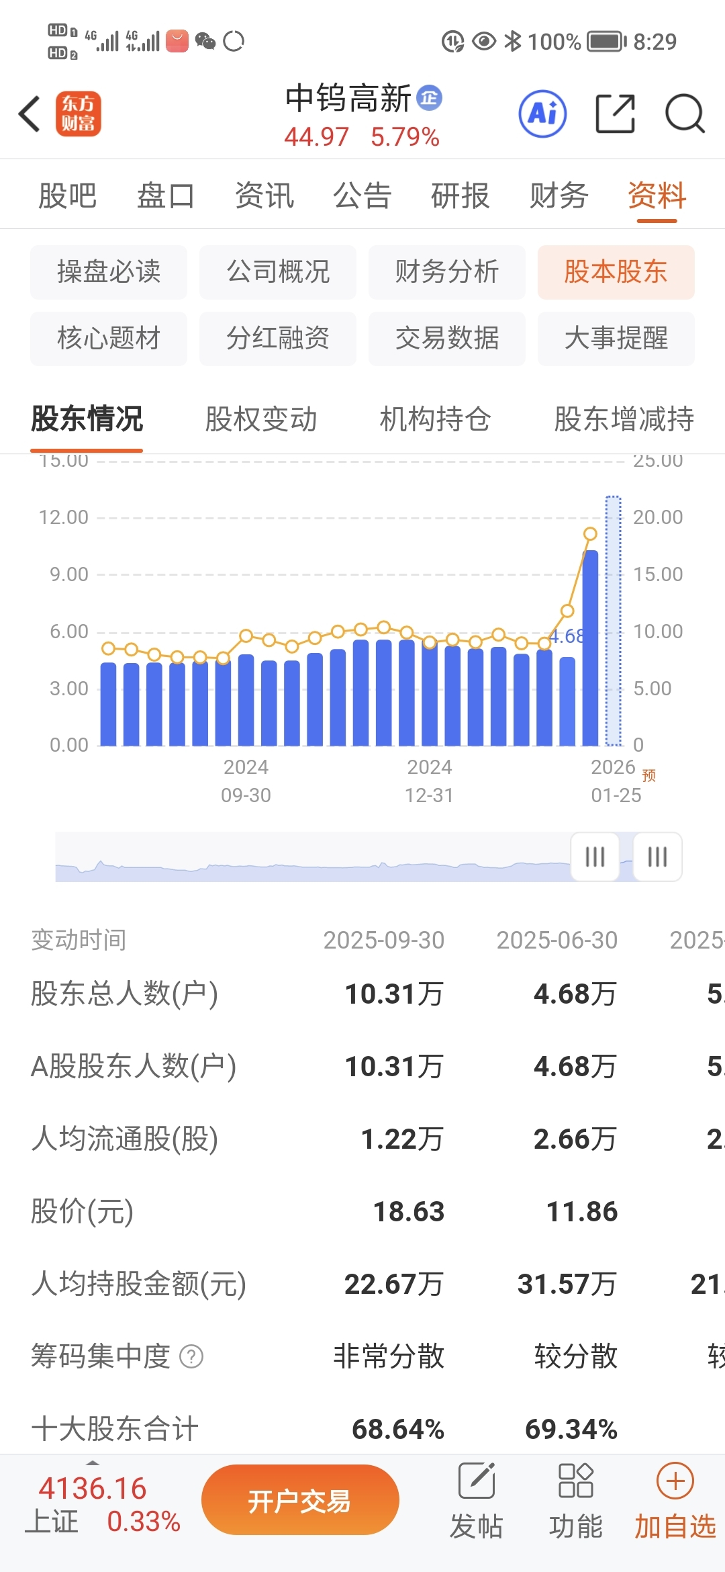725x1572 pixels.
Task: Tap 十大股东合计 value 68.64%
Action: point(398,1430)
